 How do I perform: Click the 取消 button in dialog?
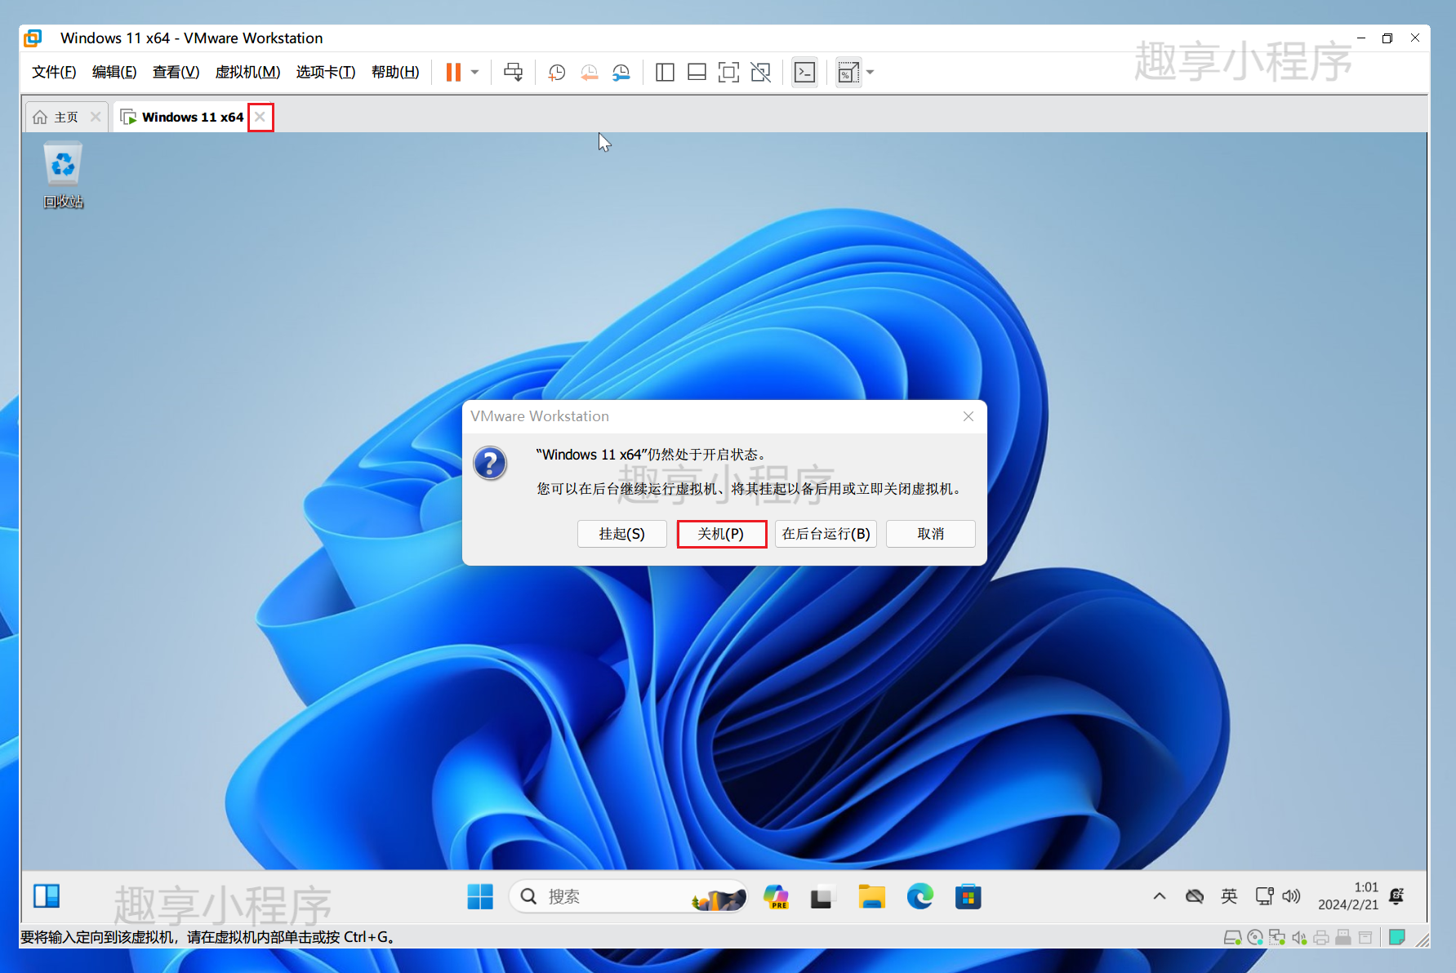931,534
